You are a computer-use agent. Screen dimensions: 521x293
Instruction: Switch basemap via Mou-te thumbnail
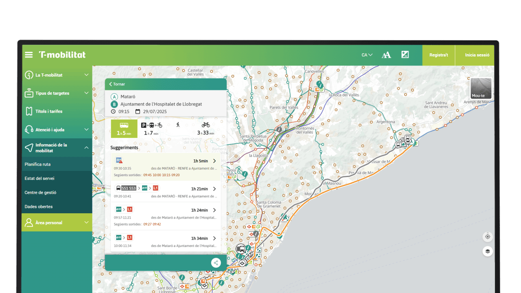(481, 88)
